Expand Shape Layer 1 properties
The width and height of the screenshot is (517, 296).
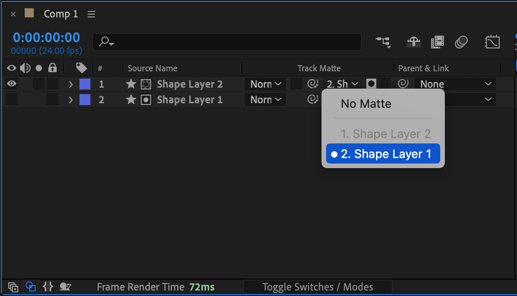[x=71, y=100]
